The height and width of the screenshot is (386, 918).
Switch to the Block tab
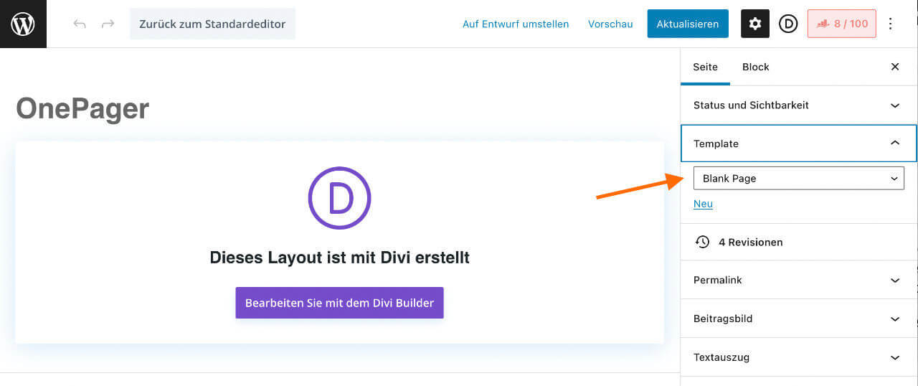755,67
